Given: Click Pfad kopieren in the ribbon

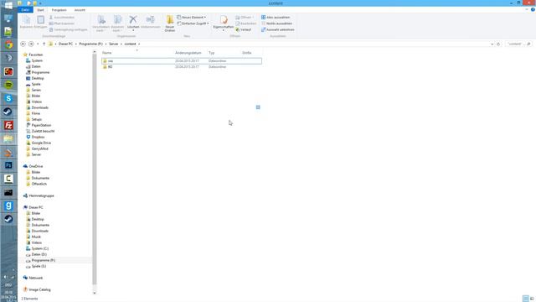Looking at the screenshot, I should coord(62,23).
